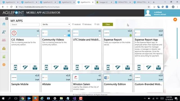
Task: Click the Winston Salem app logo thumbnail
Action: click(x=76, y=78)
